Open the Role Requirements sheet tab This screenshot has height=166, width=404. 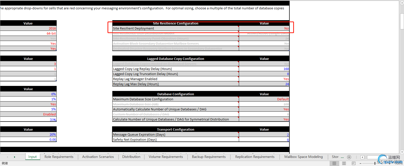pyautogui.click(x=59, y=157)
